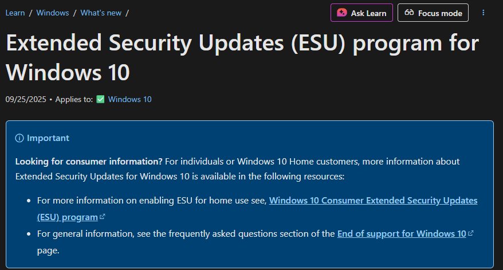Enable Focus mode
The image size is (503, 270).
coord(433,13)
